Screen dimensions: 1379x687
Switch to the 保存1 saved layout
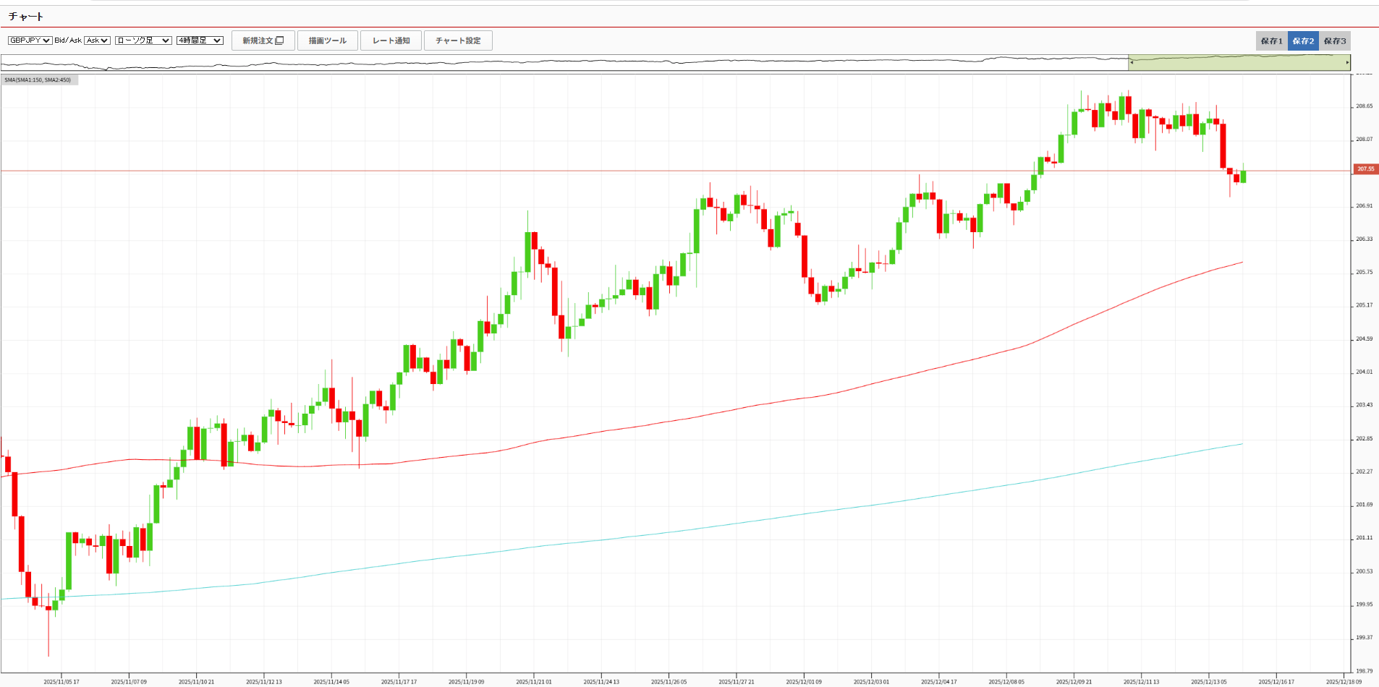click(1271, 41)
